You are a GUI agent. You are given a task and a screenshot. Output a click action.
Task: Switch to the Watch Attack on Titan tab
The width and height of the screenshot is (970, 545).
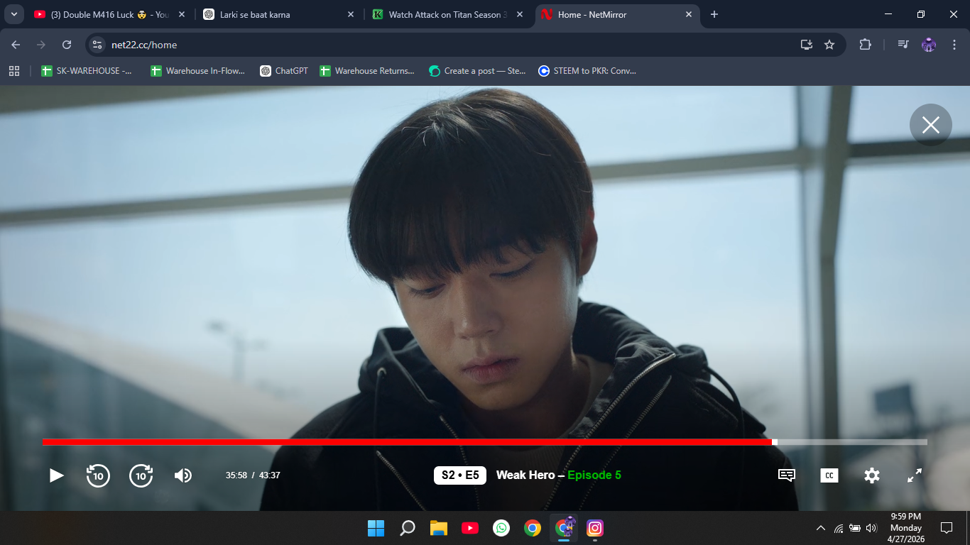[x=446, y=14]
